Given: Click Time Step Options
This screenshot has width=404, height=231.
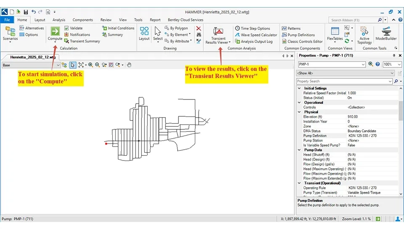Looking at the screenshot, I should click(x=255, y=29).
